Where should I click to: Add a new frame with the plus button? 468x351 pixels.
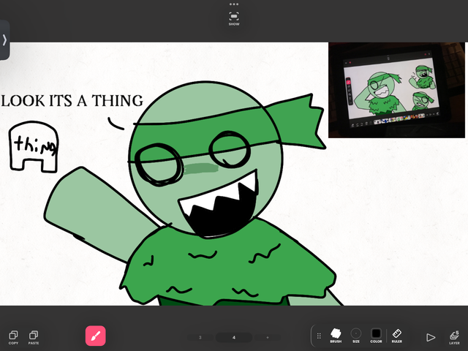[268, 337]
